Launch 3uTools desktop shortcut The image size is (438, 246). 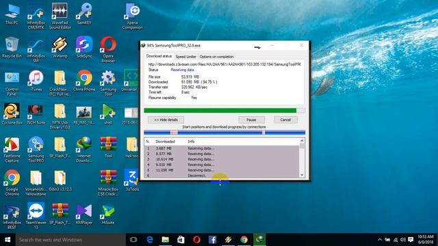click(x=132, y=180)
